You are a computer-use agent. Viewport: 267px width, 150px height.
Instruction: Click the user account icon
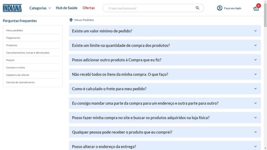219,8
